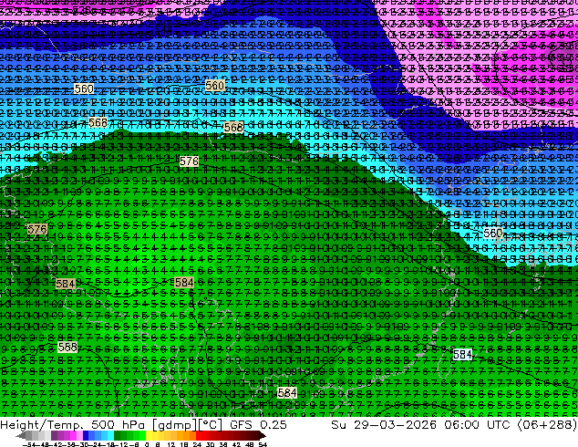Viewport: 578px width, 447px height.
Task: Click the cyan swatch in the color legend
Action: tap(110, 435)
